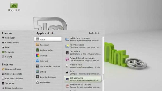Select the Accessori category label

pos(45,45)
